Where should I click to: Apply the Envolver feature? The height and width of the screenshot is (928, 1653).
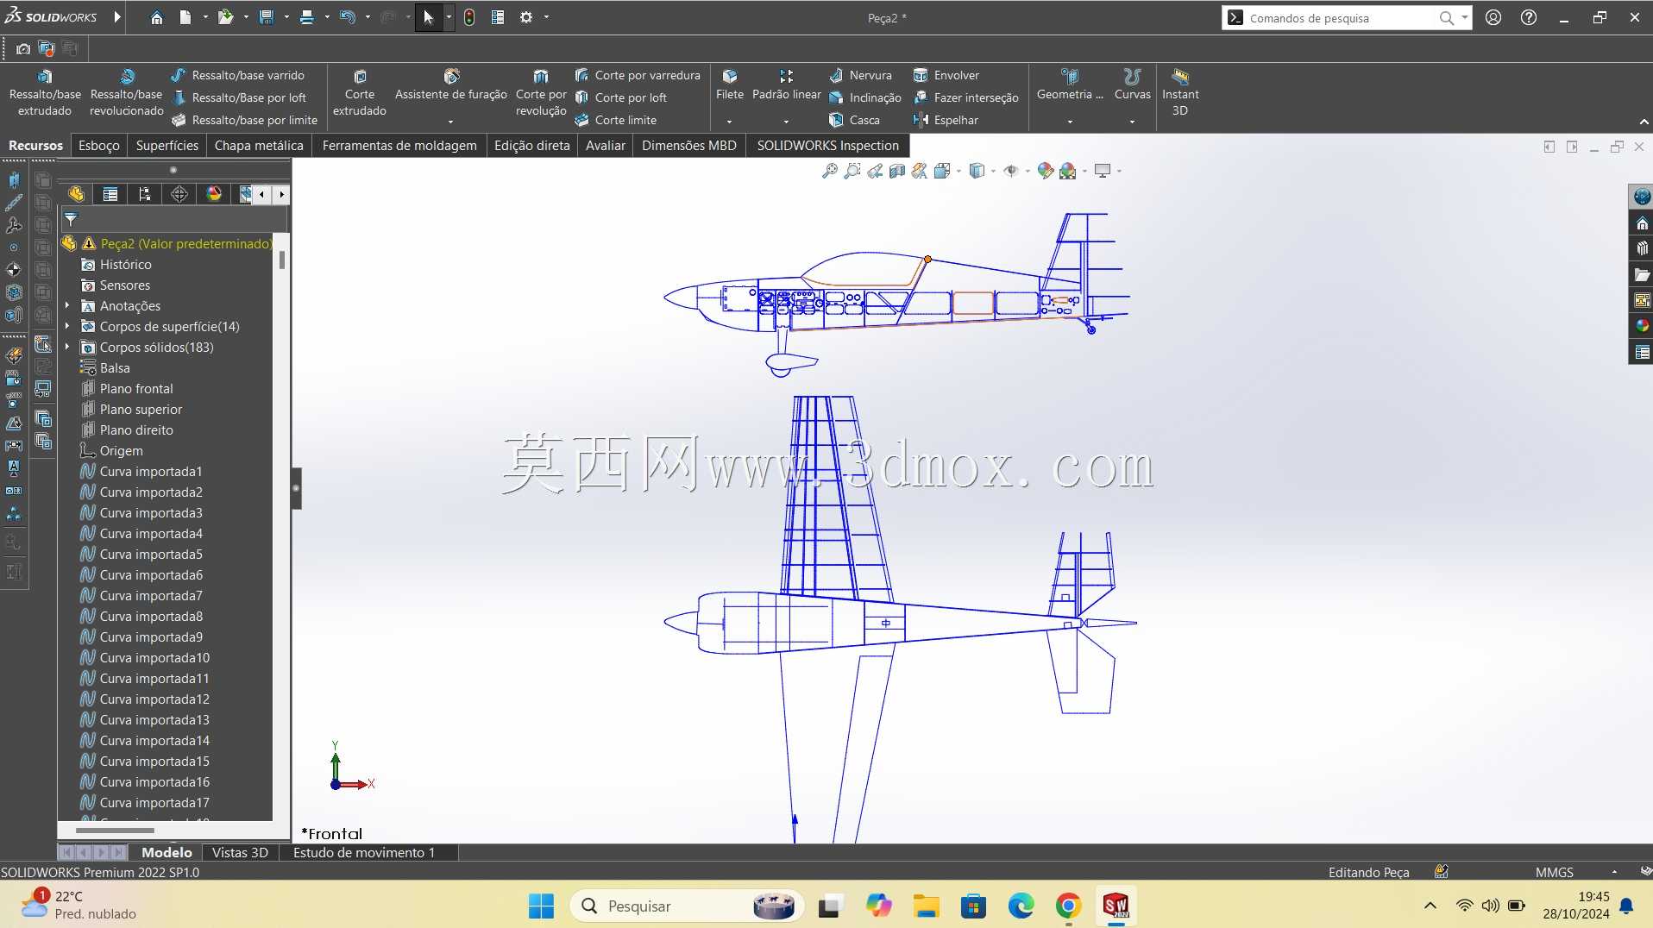[946, 75]
